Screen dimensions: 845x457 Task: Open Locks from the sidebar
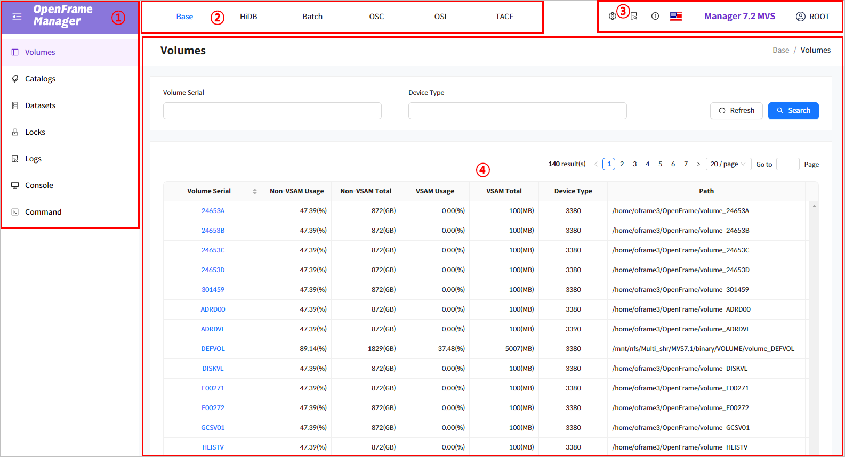tap(35, 132)
